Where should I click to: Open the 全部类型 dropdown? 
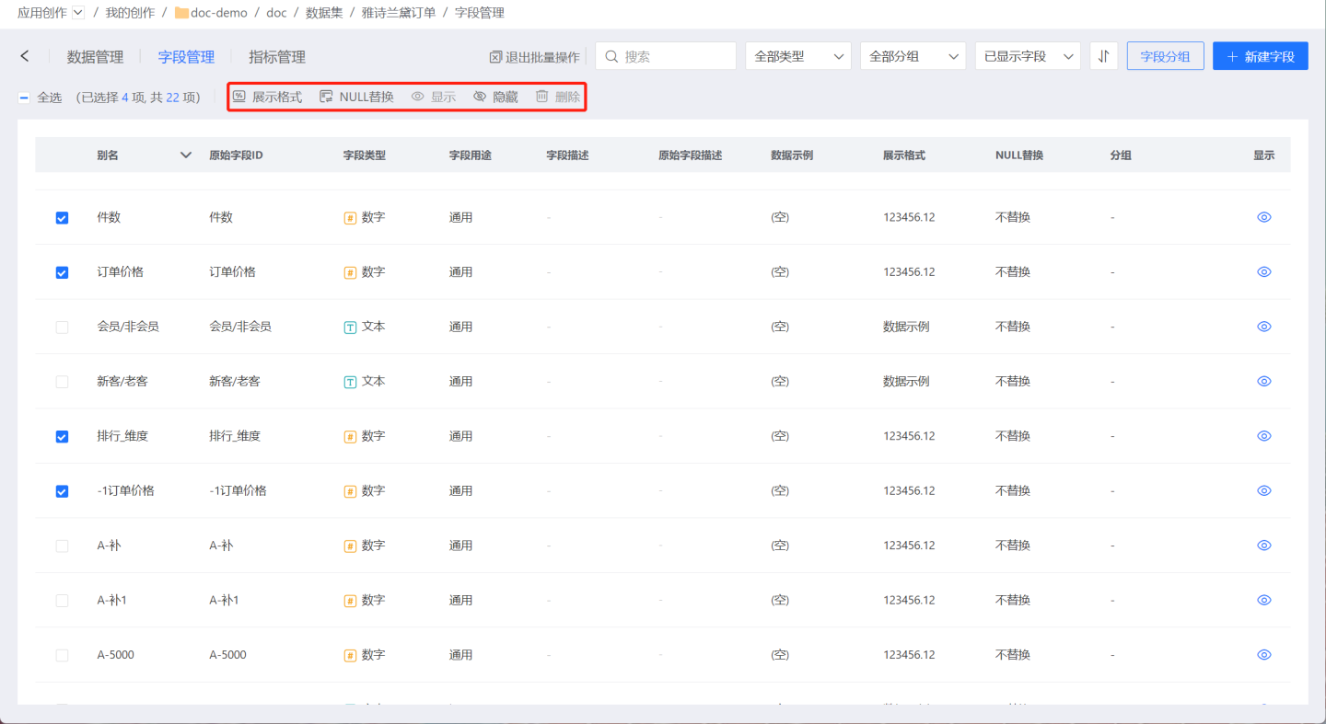[797, 56]
